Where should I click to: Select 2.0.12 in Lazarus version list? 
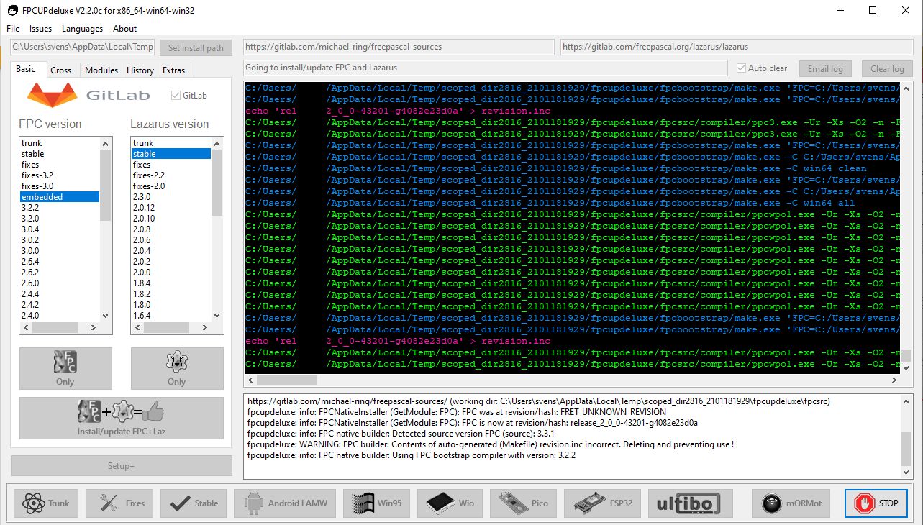(x=171, y=208)
